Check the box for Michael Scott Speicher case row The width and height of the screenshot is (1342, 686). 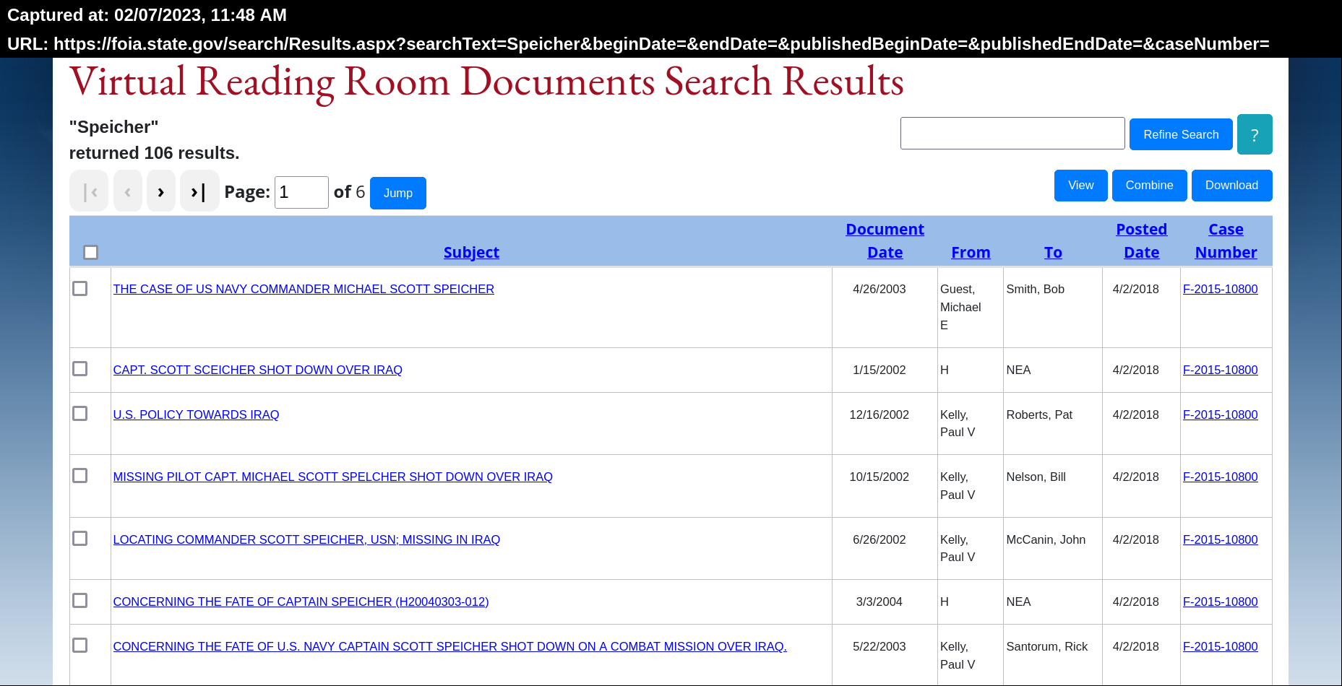pyautogui.click(x=80, y=288)
